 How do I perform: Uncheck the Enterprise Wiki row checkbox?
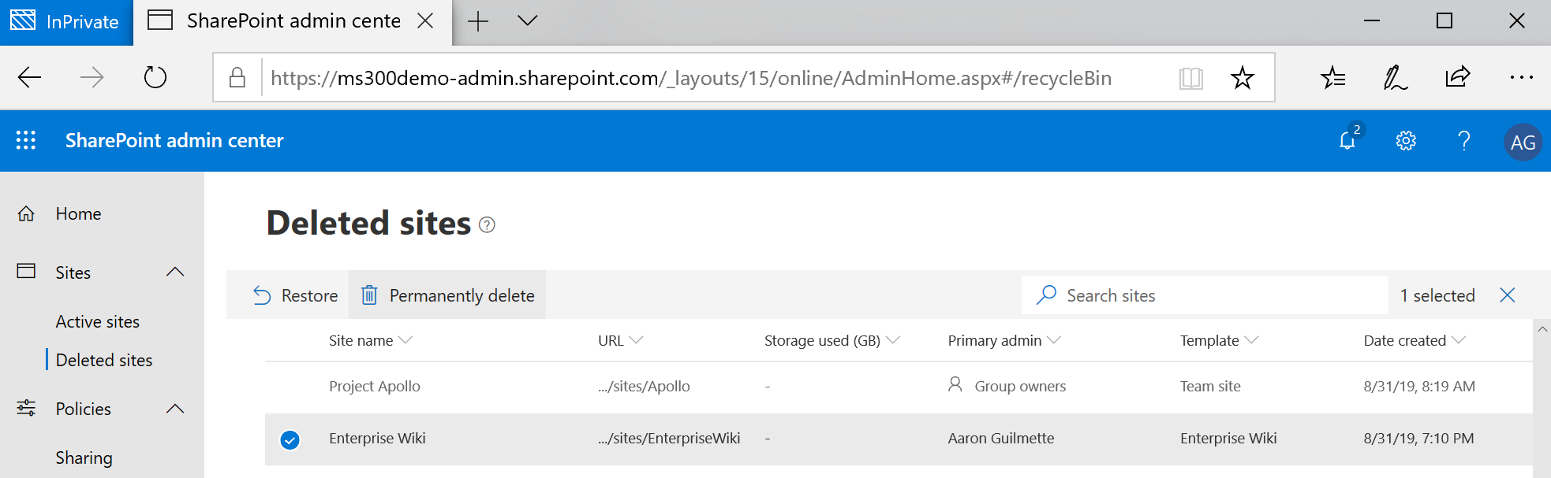tap(290, 439)
